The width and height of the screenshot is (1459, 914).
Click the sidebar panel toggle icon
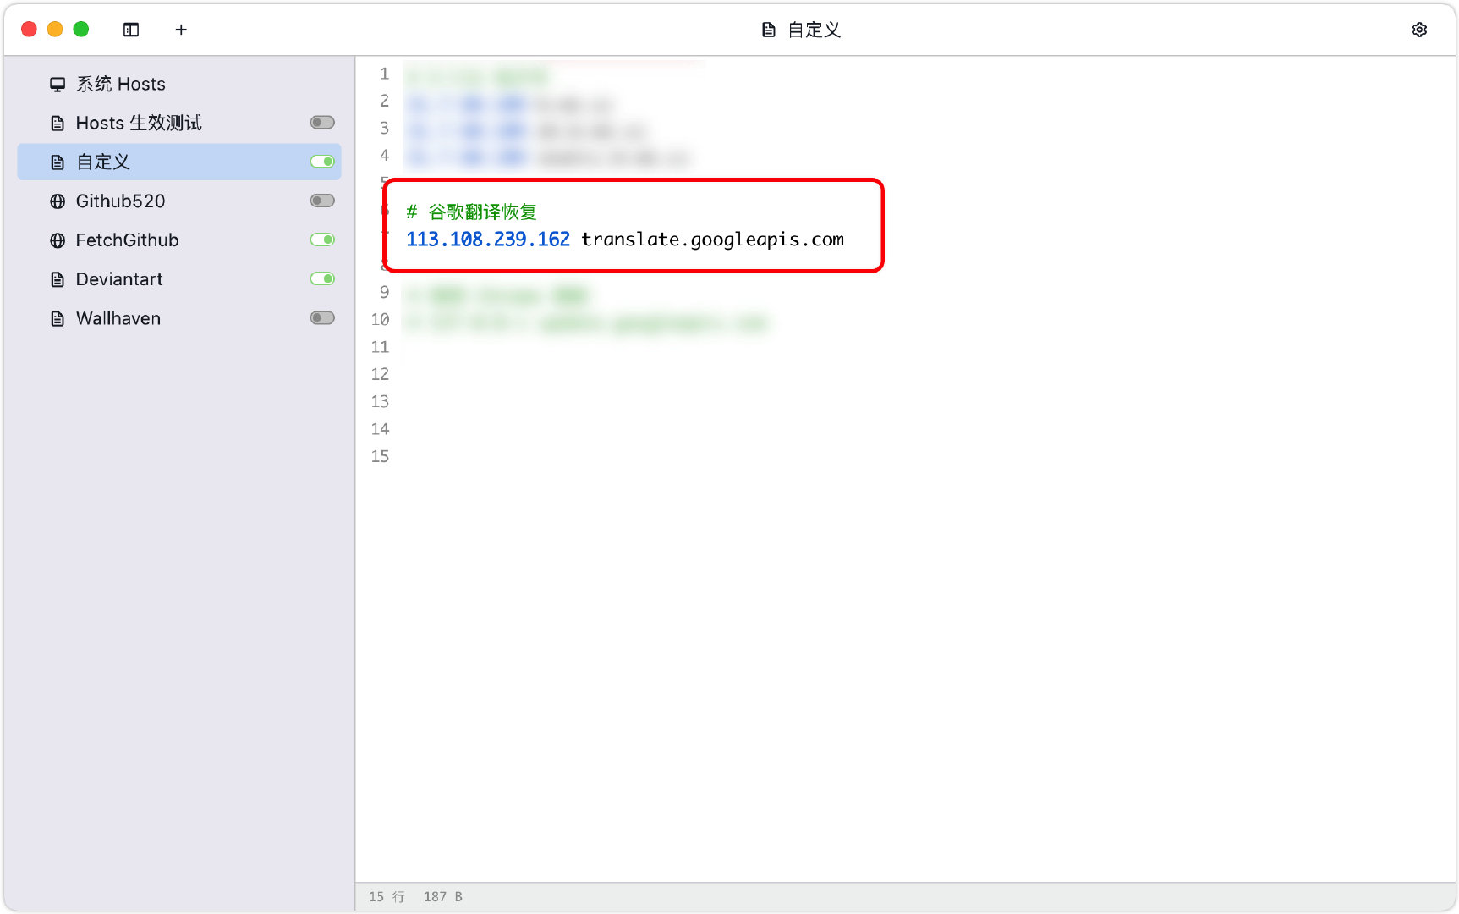pos(130,29)
